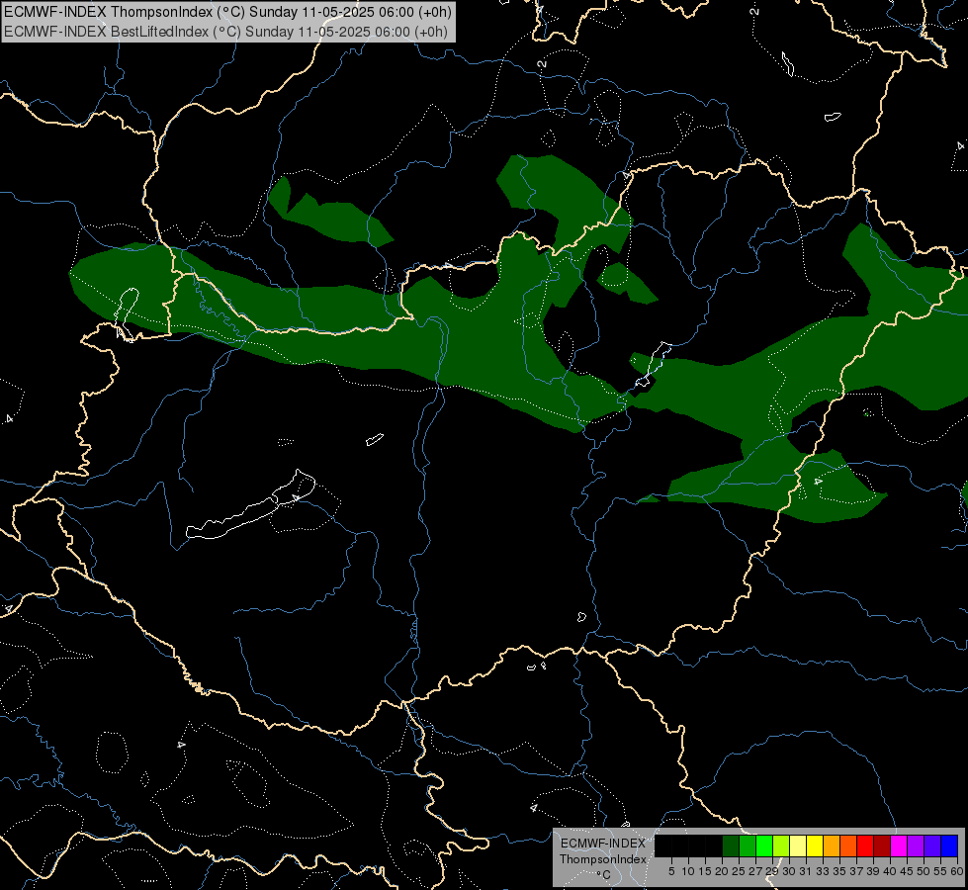Viewport: 968px width, 890px height.
Task: Click the BestLiftedIndex title line
Action: click(226, 32)
